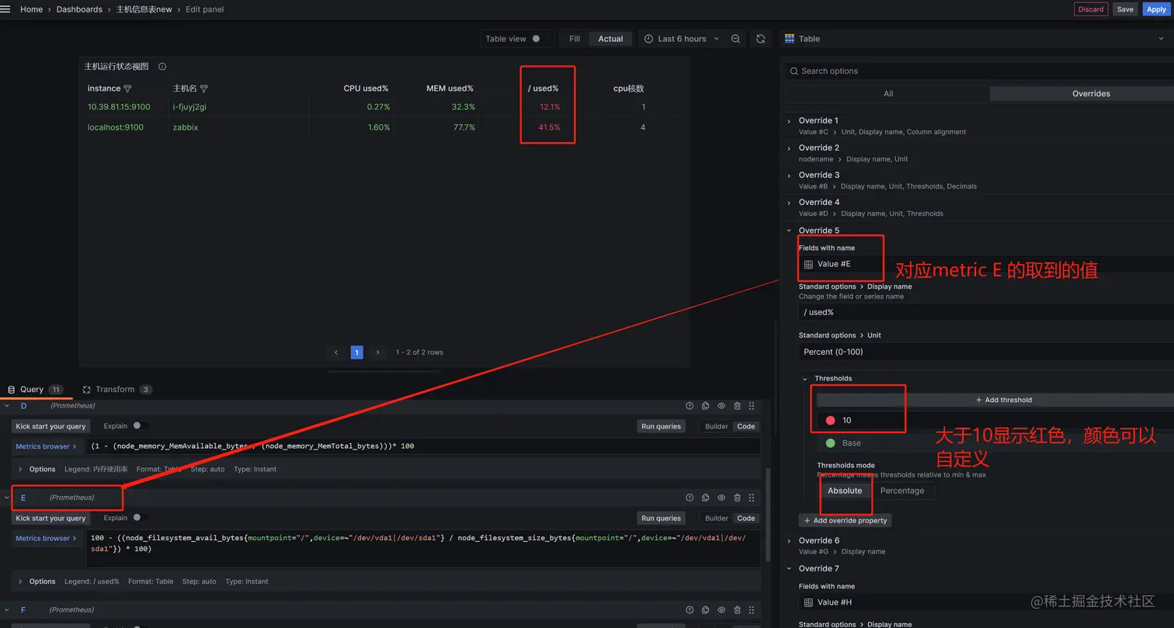
Task: Click Add override property button
Action: click(x=846, y=521)
